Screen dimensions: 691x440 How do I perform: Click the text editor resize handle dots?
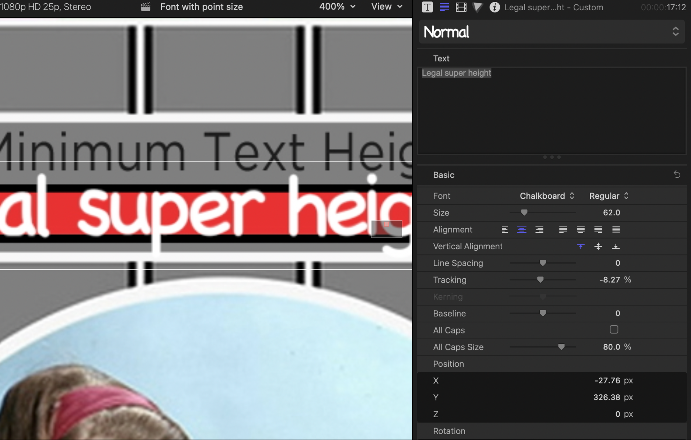[552, 157]
